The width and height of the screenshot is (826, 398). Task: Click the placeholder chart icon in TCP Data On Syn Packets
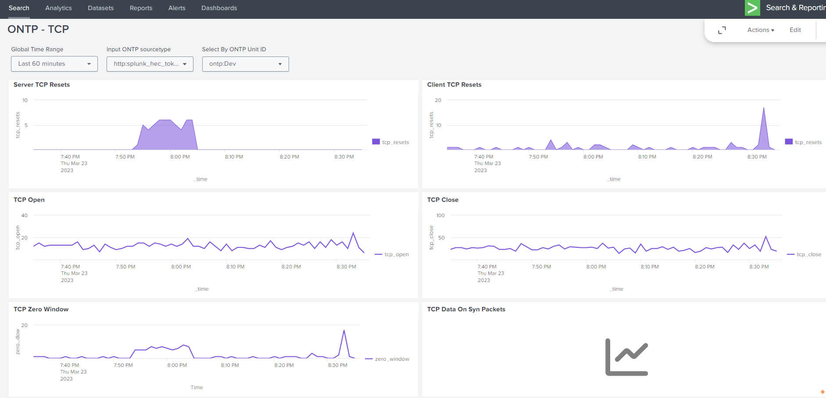(x=626, y=357)
